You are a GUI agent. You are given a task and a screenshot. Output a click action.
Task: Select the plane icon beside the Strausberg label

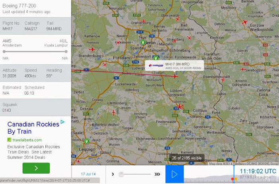(x=174, y=41)
